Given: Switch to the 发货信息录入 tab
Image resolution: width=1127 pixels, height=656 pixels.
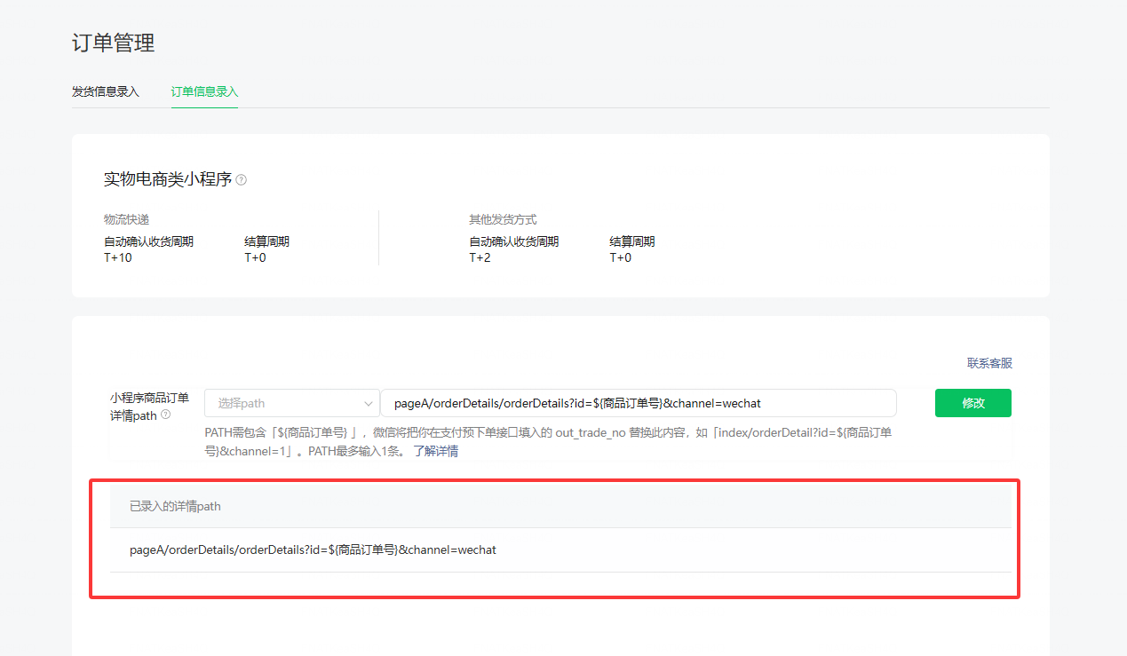Looking at the screenshot, I should [106, 91].
